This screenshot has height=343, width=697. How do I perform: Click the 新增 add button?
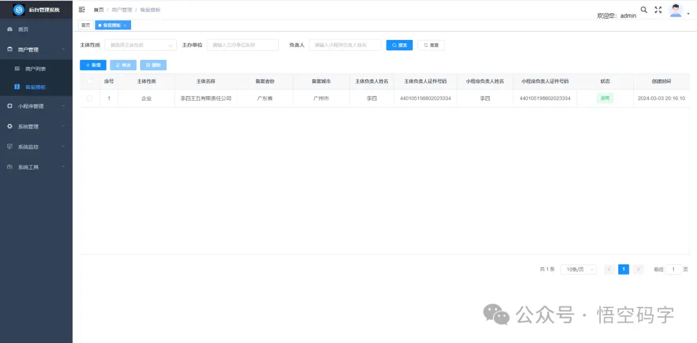[x=93, y=65]
